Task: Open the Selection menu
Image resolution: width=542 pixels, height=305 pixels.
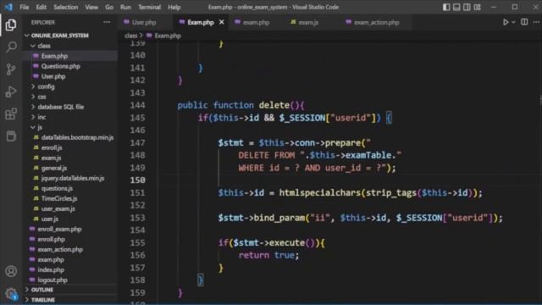Action: pyautogui.click(x=66, y=7)
